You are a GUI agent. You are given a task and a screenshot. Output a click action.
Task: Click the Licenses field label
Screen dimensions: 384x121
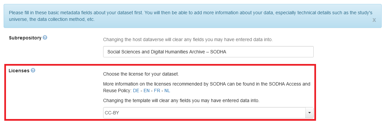pyautogui.click(x=19, y=71)
